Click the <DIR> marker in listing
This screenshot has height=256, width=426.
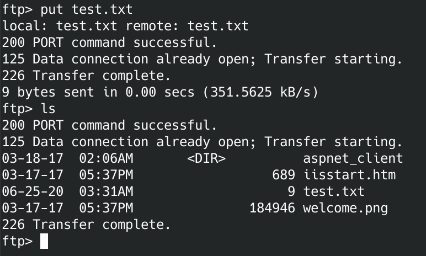click(x=206, y=159)
